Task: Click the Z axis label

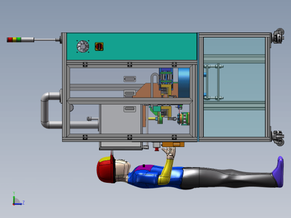Action: pyautogui.click(x=24, y=202)
